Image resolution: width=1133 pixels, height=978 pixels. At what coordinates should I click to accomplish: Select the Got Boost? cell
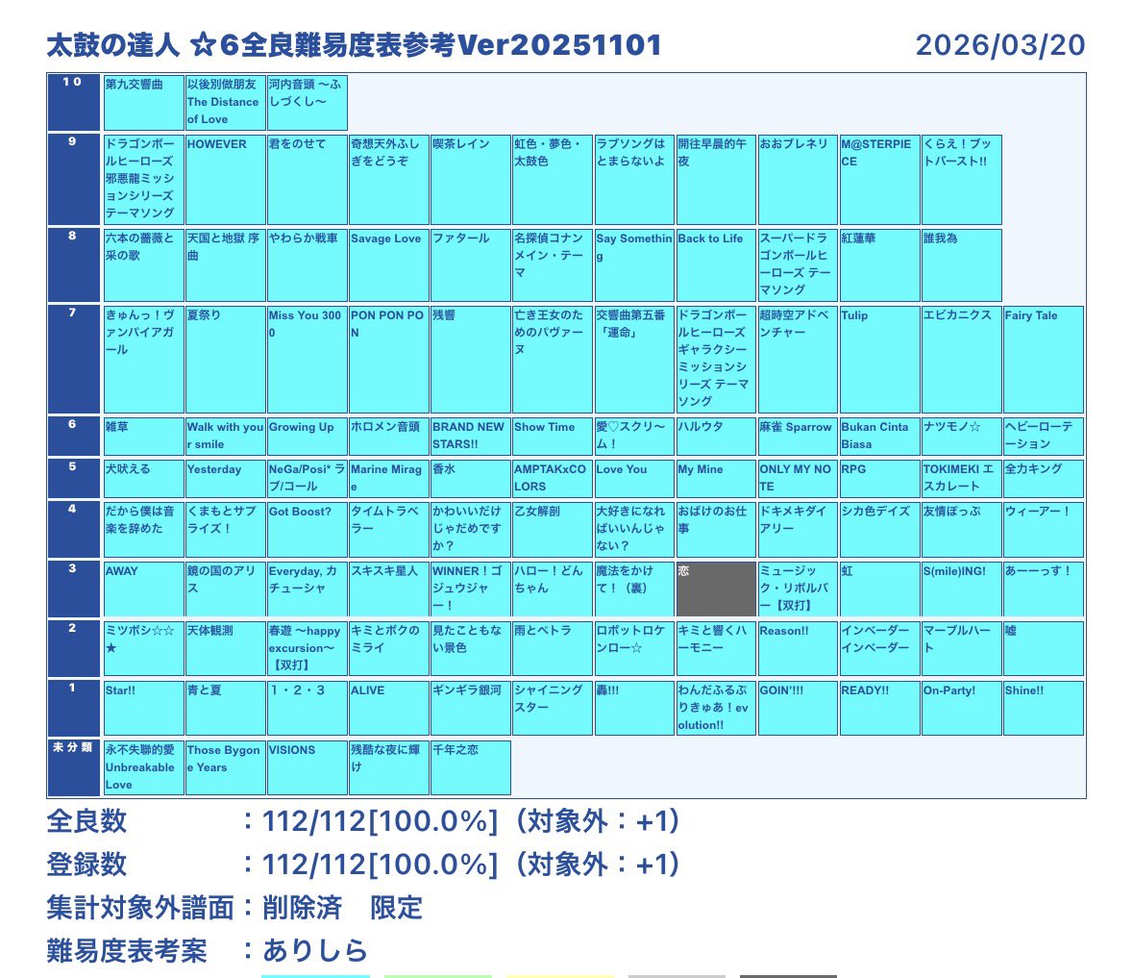tap(307, 529)
